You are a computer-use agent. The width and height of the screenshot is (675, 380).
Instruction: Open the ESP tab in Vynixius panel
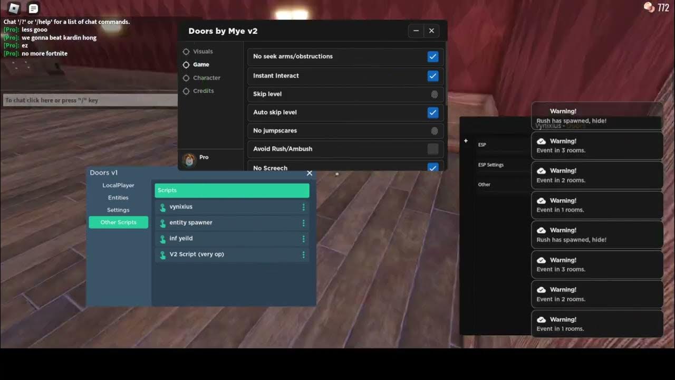click(482, 145)
